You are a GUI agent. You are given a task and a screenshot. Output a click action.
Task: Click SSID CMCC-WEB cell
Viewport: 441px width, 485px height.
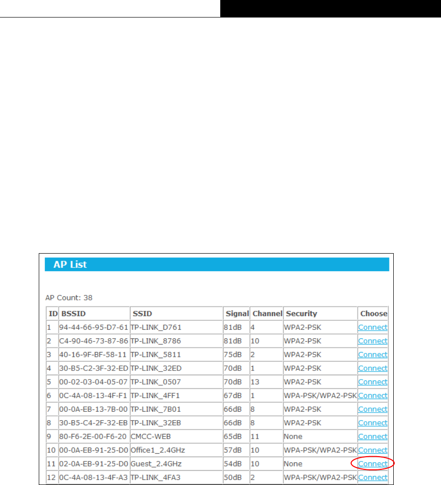click(x=176, y=436)
